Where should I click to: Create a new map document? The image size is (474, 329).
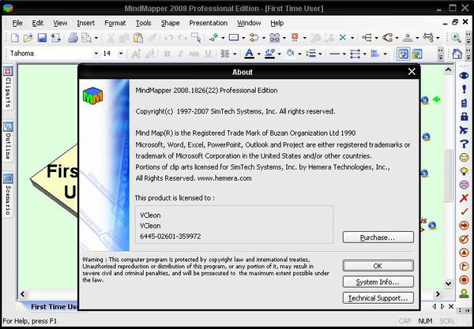click(14, 38)
